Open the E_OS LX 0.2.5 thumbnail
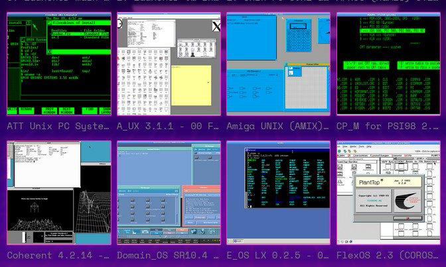The width and height of the screenshot is (446, 267). [279, 193]
